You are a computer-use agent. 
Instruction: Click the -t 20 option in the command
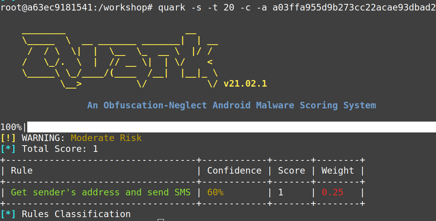[221, 7]
